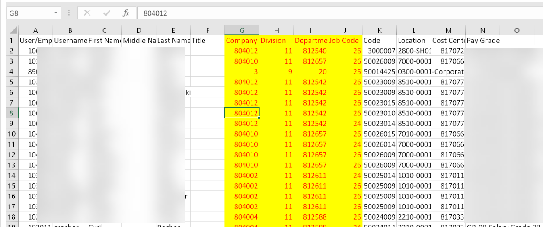Click Department cell 812588 in row 18
The height and width of the screenshot is (227, 543).
coord(310,217)
